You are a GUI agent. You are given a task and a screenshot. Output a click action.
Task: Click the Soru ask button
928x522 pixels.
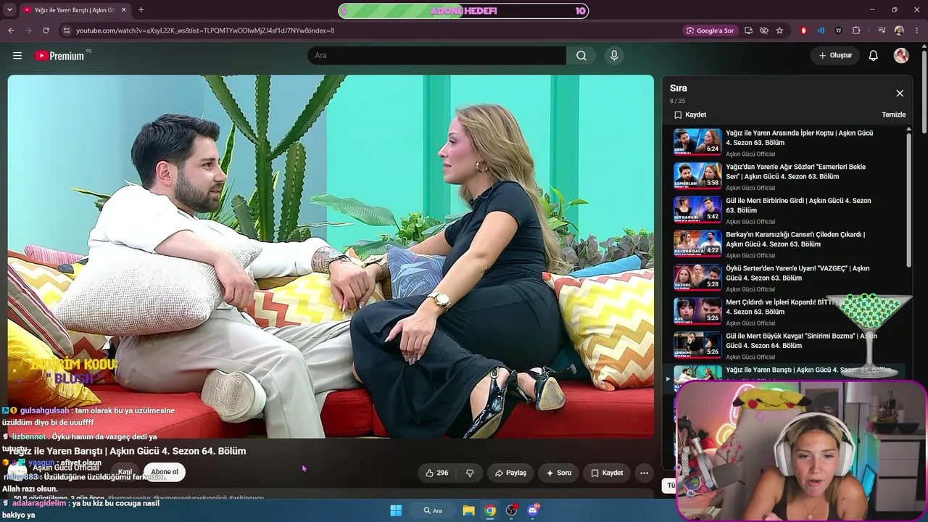pos(559,473)
